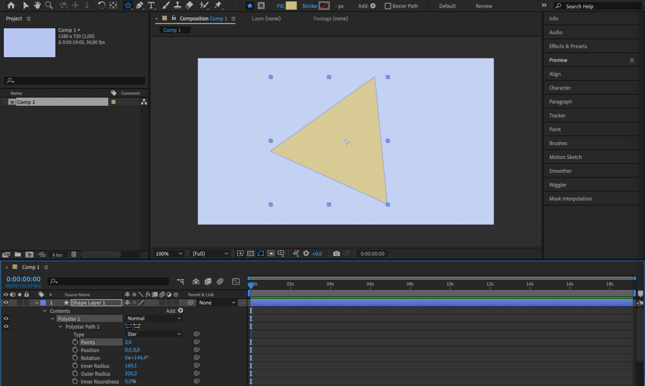The image size is (645, 386).
Task: Open the 100% magnification dropdown
Action: [168, 253]
